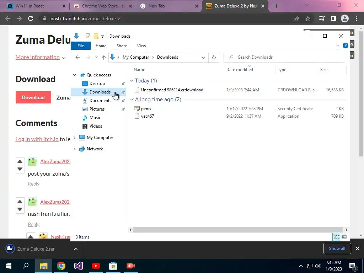
Task: Reply to 'post your zuma's' comment
Action: click(34, 184)
